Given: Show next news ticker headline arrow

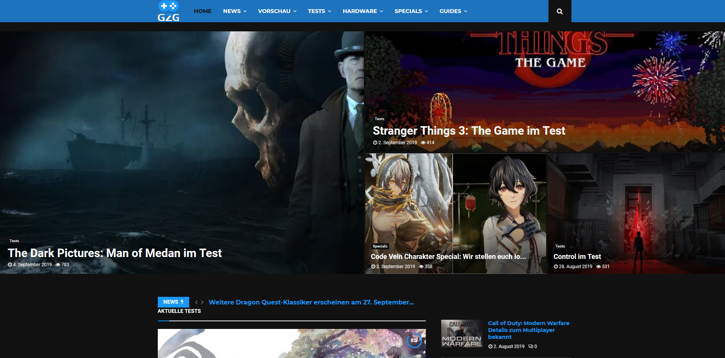Looking at the screenshot, I should pos(202,302).
